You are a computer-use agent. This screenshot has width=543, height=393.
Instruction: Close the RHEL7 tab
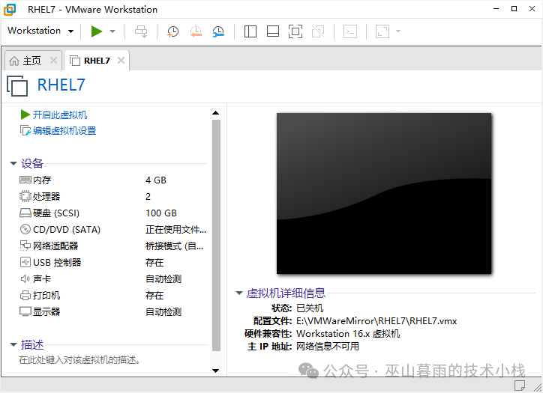pos(121,61)
